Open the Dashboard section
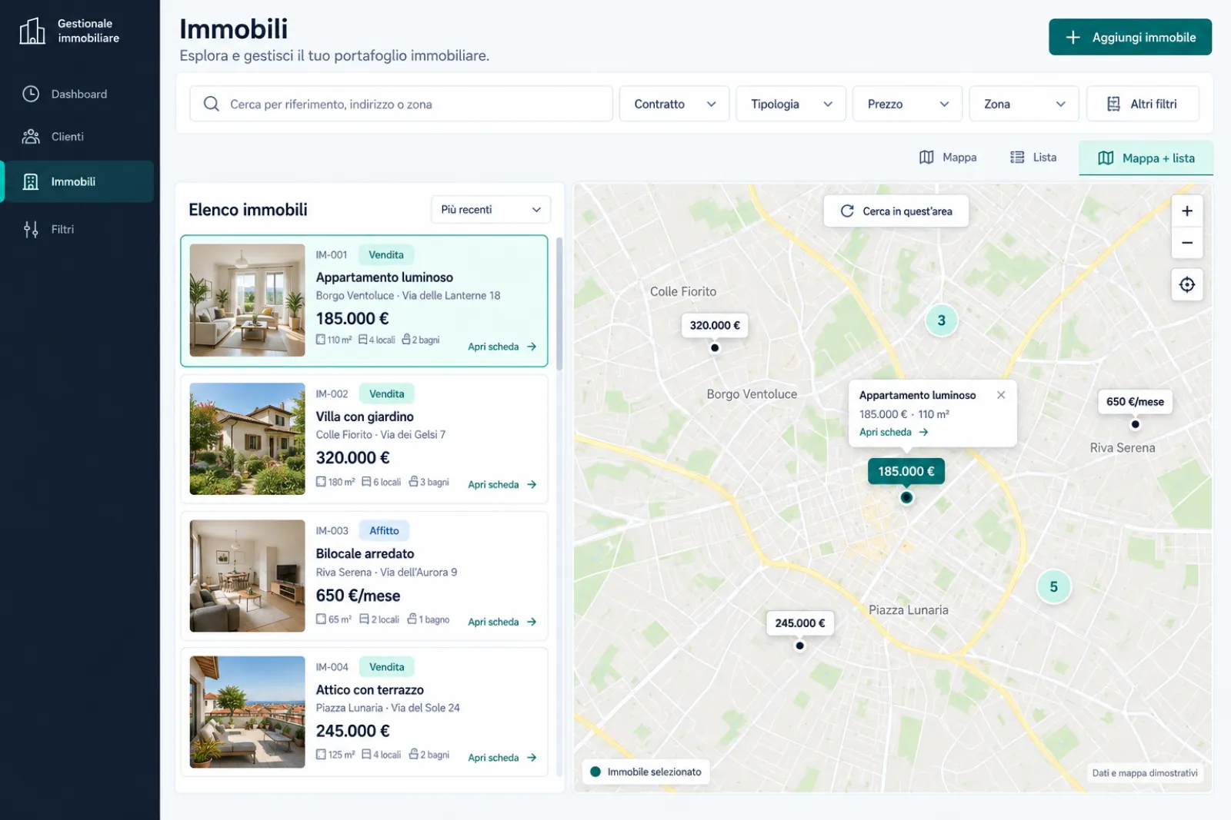The height and width of the screenshot is (820, 1231). (80, 94)
